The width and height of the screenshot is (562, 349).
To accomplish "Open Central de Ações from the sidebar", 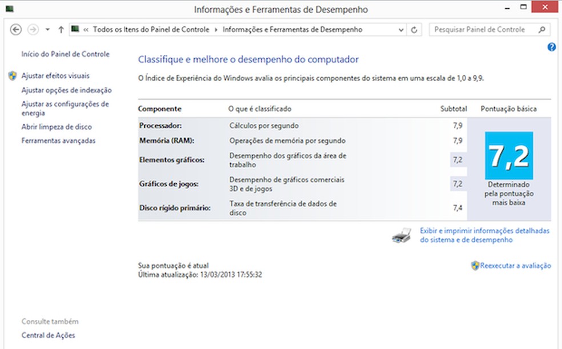I will (x=49, y=335).
